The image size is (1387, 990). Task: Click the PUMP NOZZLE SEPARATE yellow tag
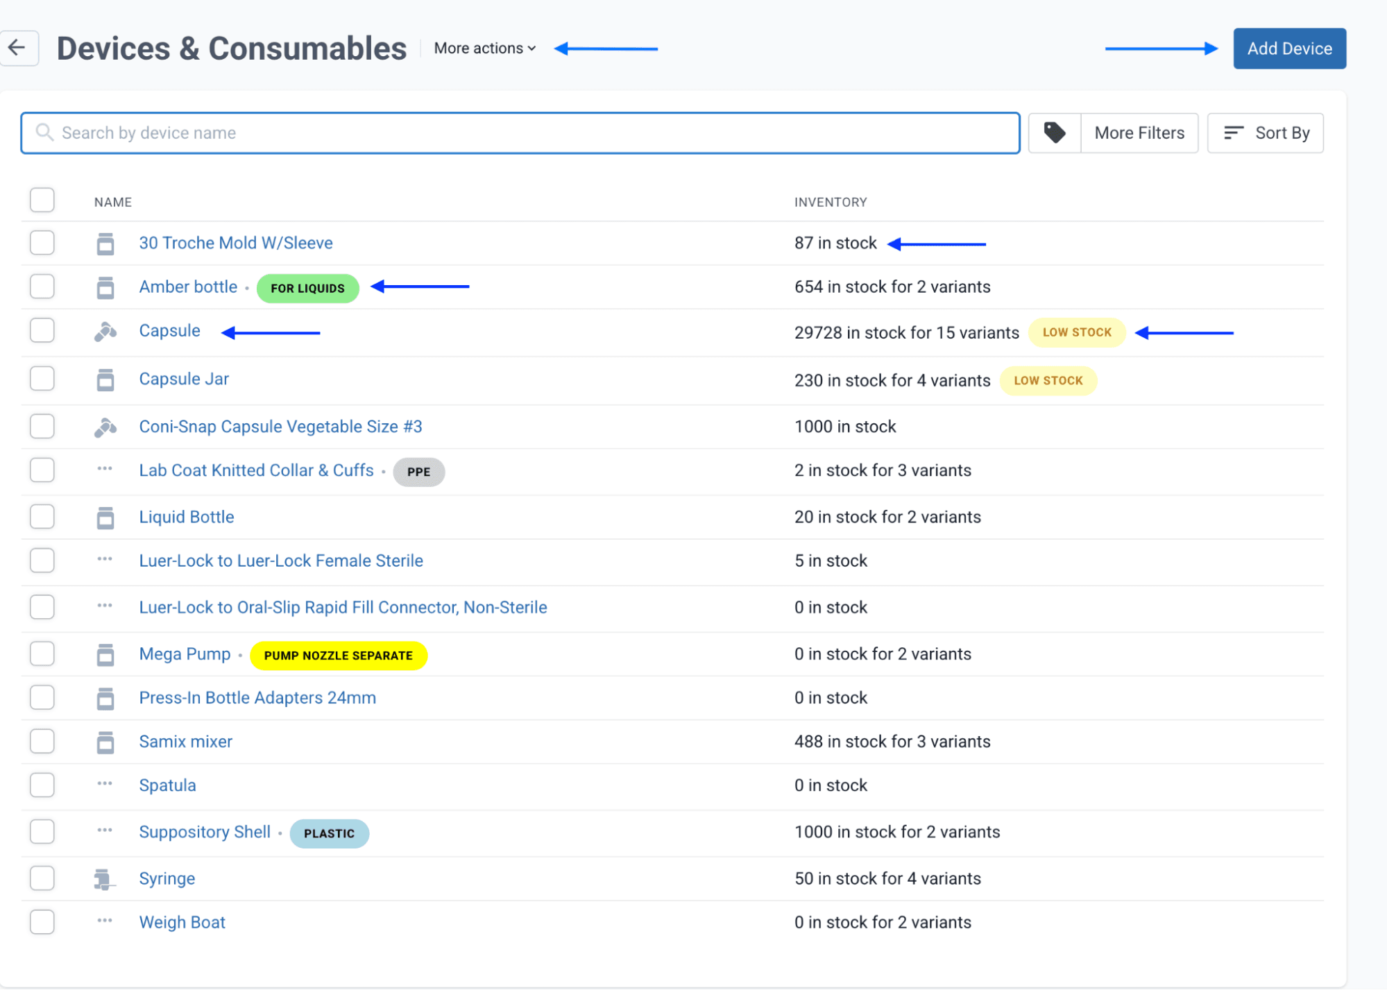[338, 656]
